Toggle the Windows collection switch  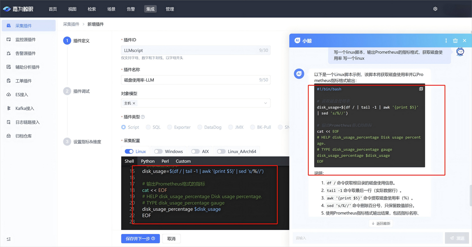pyautogui.click(x=158, y=151)
